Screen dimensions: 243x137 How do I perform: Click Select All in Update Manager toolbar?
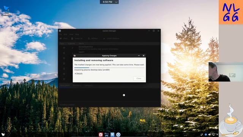coord(77,38)
